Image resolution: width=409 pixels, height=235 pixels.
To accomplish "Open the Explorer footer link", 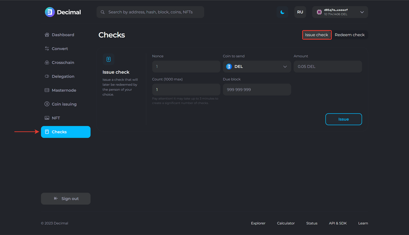I will (x=258, y=223).
